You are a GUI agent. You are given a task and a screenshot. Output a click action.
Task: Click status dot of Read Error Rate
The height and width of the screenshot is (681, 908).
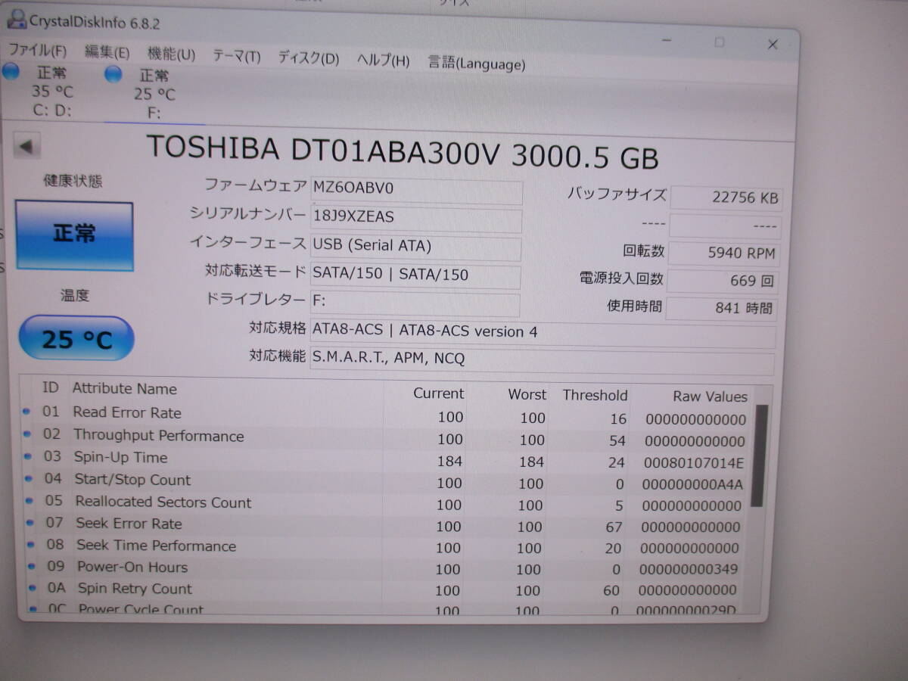tap(26, 412)
